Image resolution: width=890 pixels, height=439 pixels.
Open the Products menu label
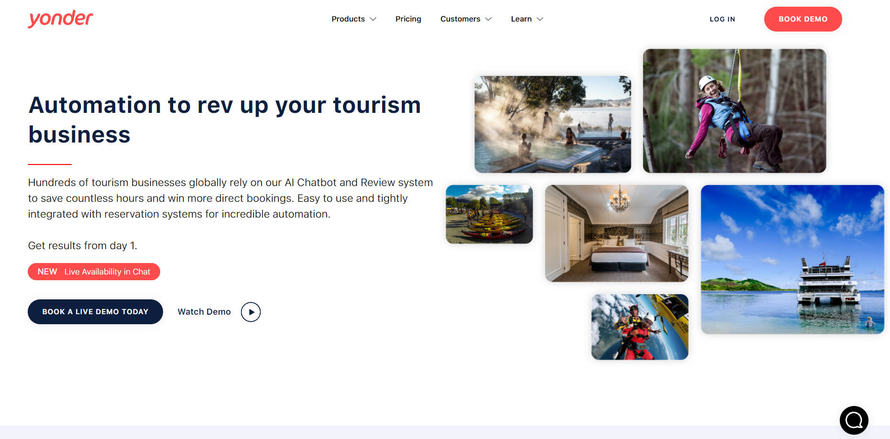[x=348, y=19]
